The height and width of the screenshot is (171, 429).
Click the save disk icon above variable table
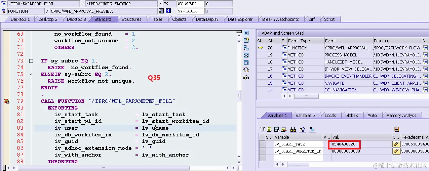[x=396, y=129]
